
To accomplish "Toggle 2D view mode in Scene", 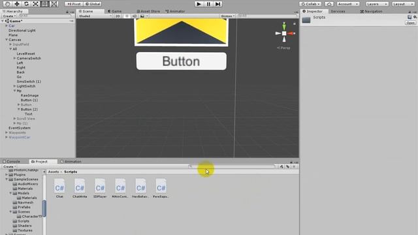I will tap(118, 16).
